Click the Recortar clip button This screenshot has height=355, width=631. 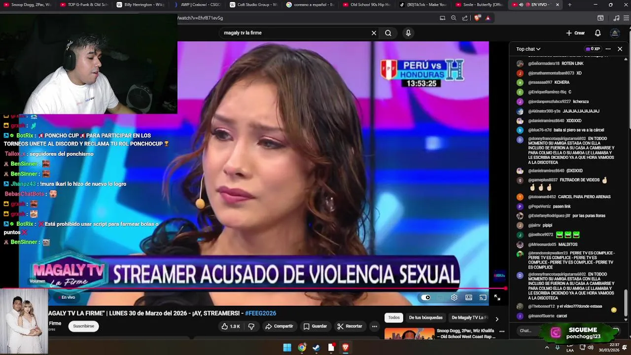click(x=350, y=326)
